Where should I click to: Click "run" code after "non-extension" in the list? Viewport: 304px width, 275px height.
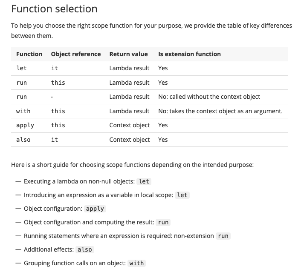click(x=223, y=236)
